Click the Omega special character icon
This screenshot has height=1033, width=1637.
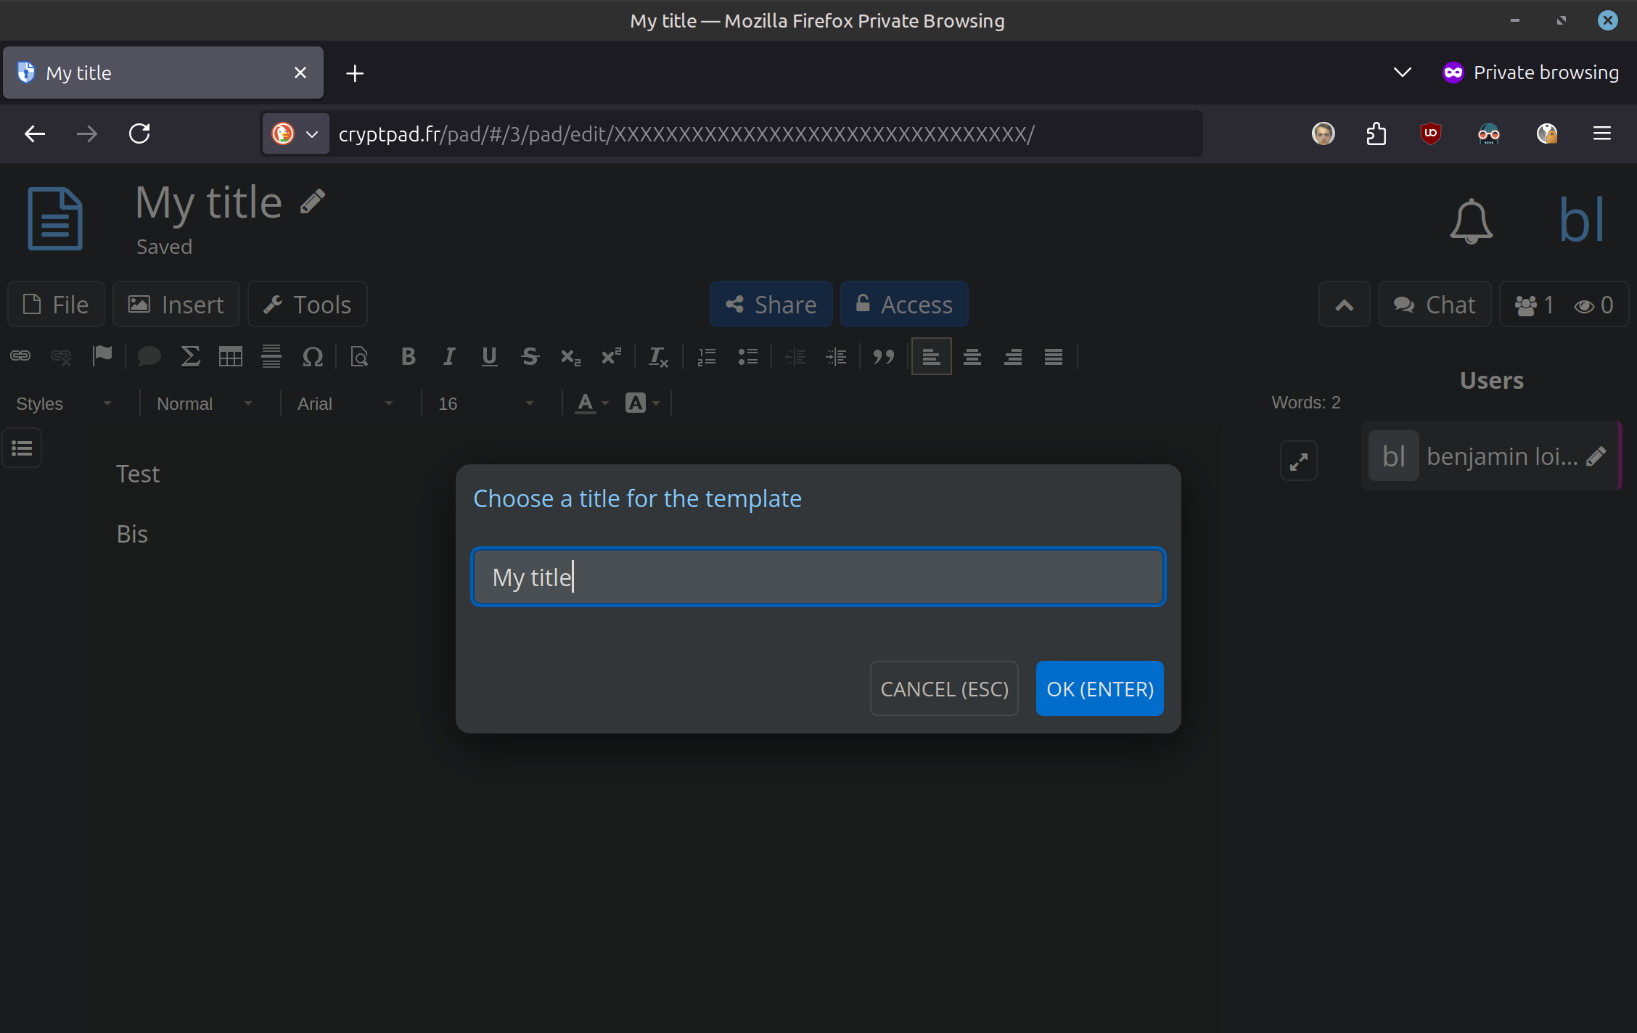312,356
